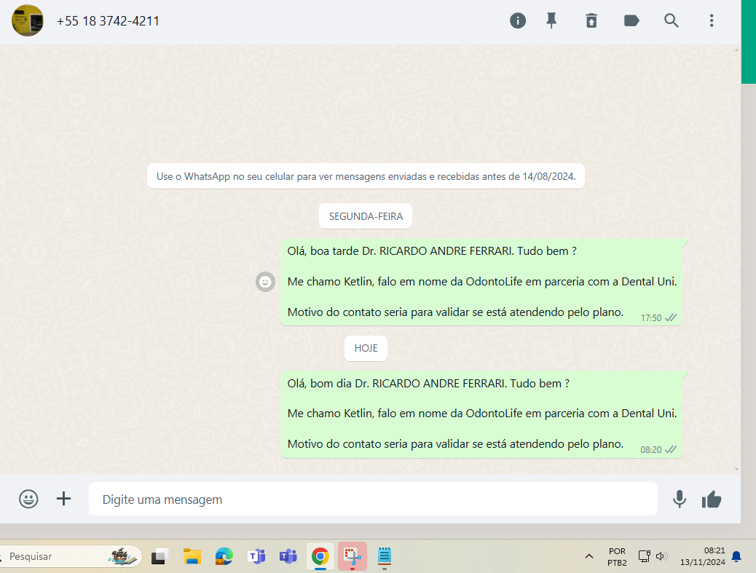Open the network status tray icon
The image size is (756, 573).
tap(644, 556)
